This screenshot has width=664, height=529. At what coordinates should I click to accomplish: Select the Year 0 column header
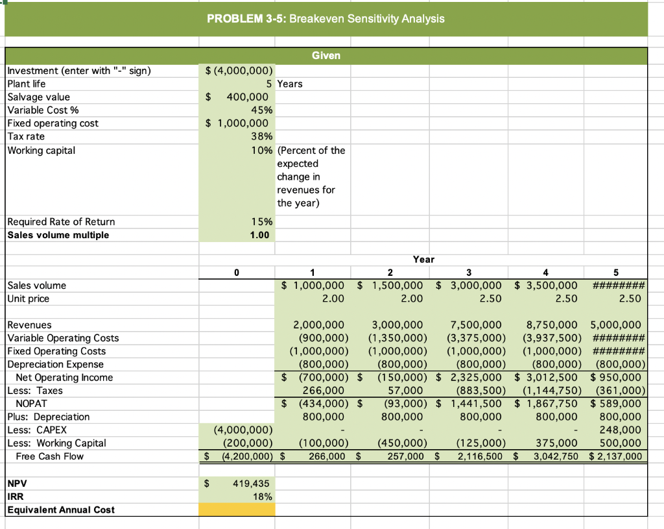pyautogui.click(x=236, y=272)
